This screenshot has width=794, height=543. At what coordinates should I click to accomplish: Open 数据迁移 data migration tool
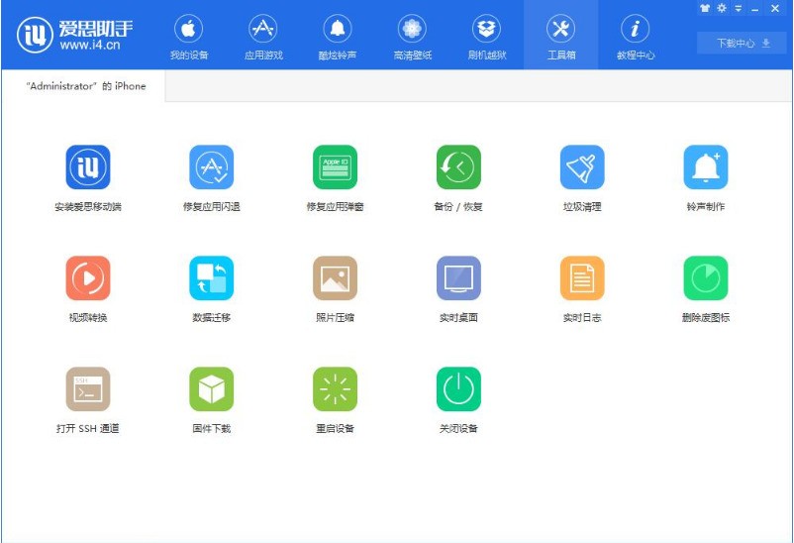click(212, 277)
